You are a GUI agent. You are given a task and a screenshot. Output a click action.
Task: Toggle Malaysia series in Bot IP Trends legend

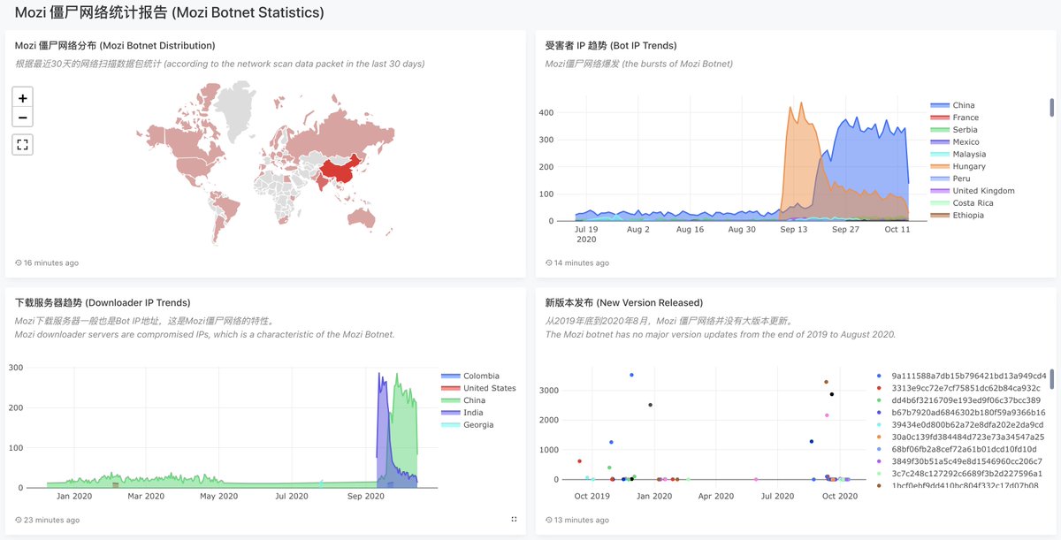click(958, 155)
